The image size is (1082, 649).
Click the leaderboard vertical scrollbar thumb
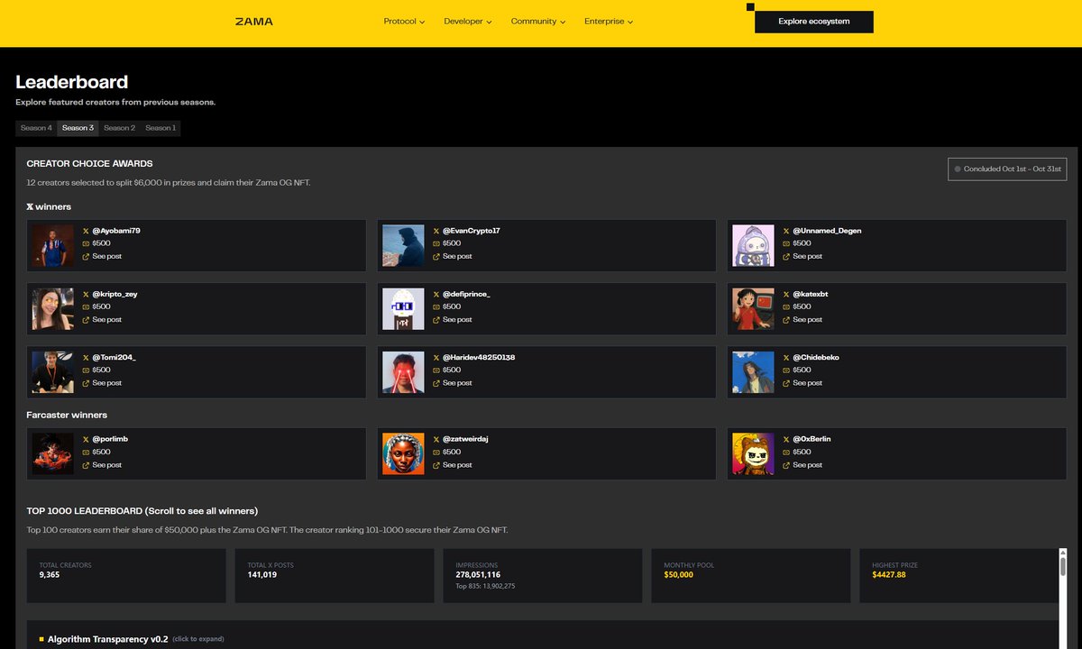(x=1063, y=566)
